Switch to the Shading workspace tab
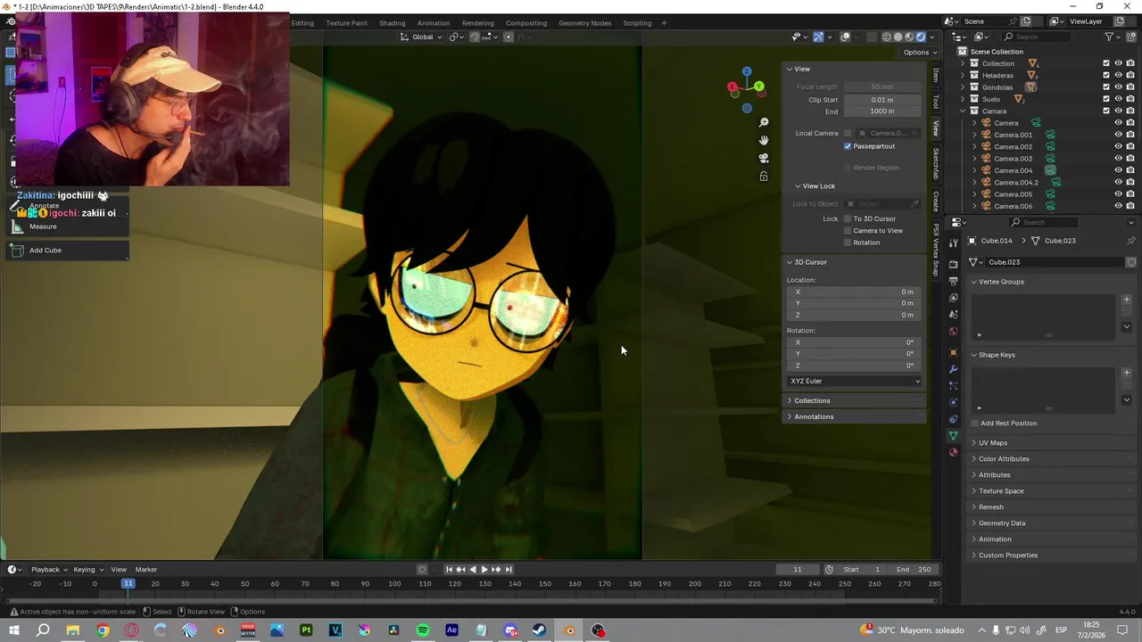Screen dimensions: 1142x642 (392, 23)
